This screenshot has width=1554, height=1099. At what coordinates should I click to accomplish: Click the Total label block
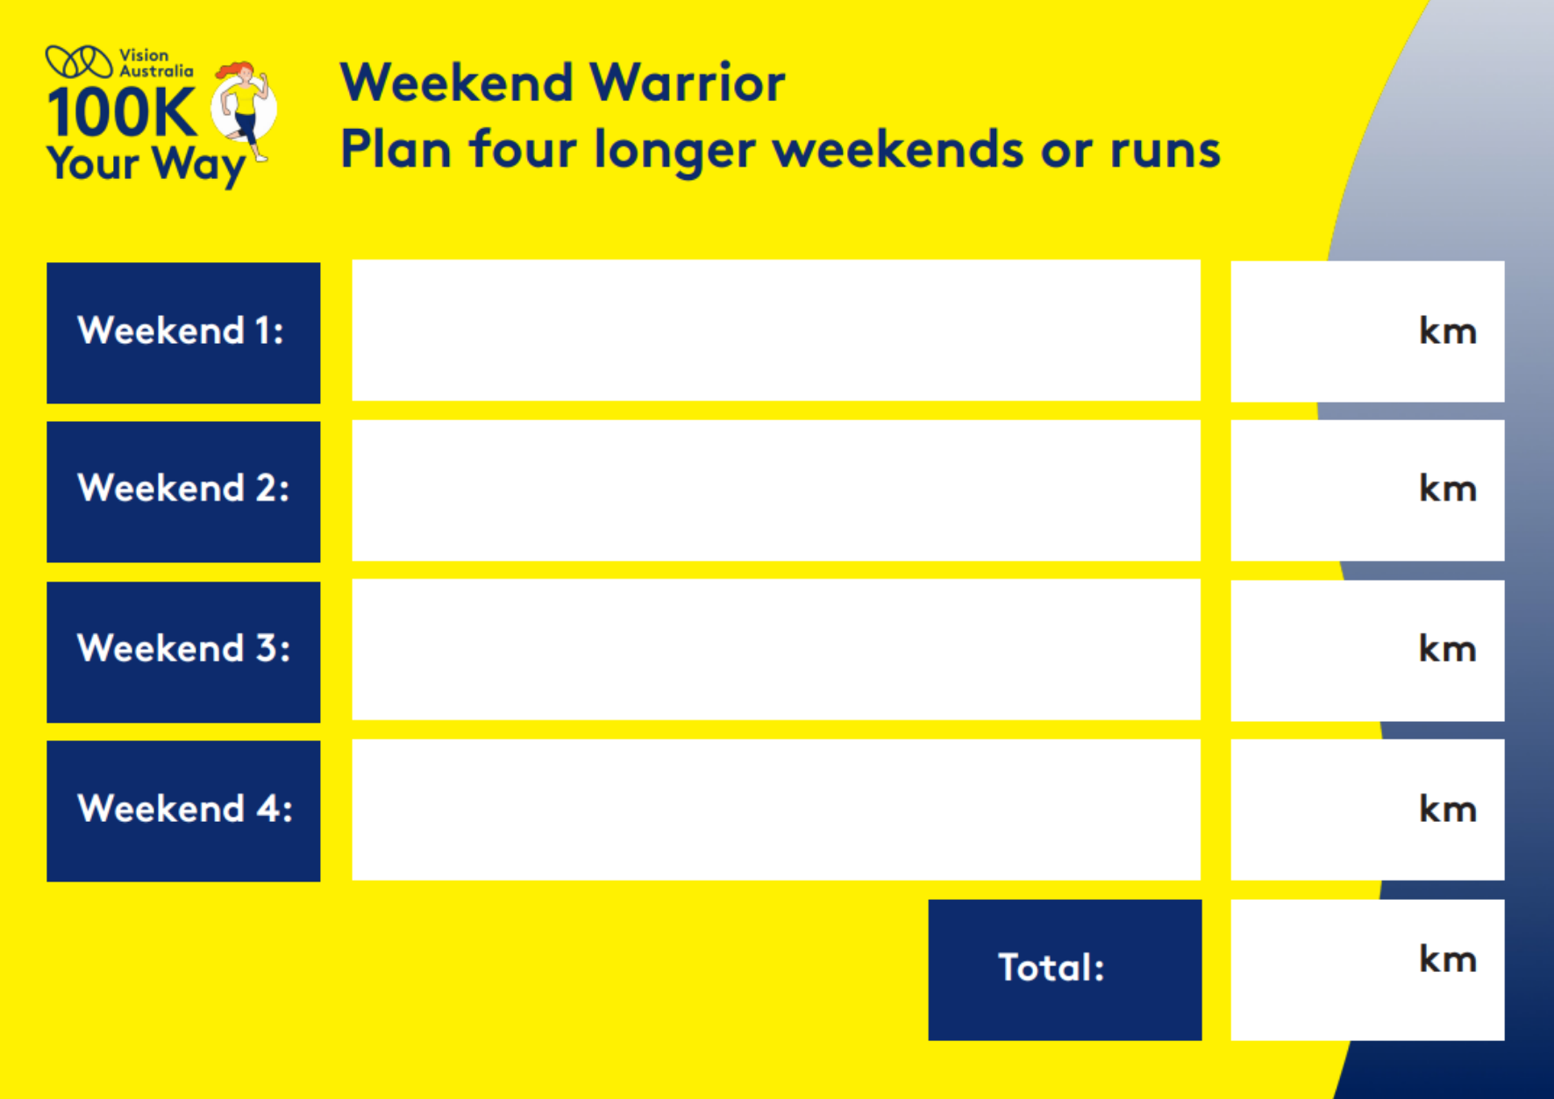1065,969
